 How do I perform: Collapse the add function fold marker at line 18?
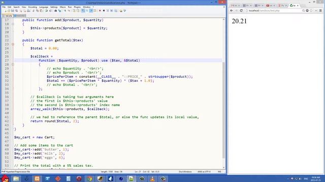coord(13,24)
